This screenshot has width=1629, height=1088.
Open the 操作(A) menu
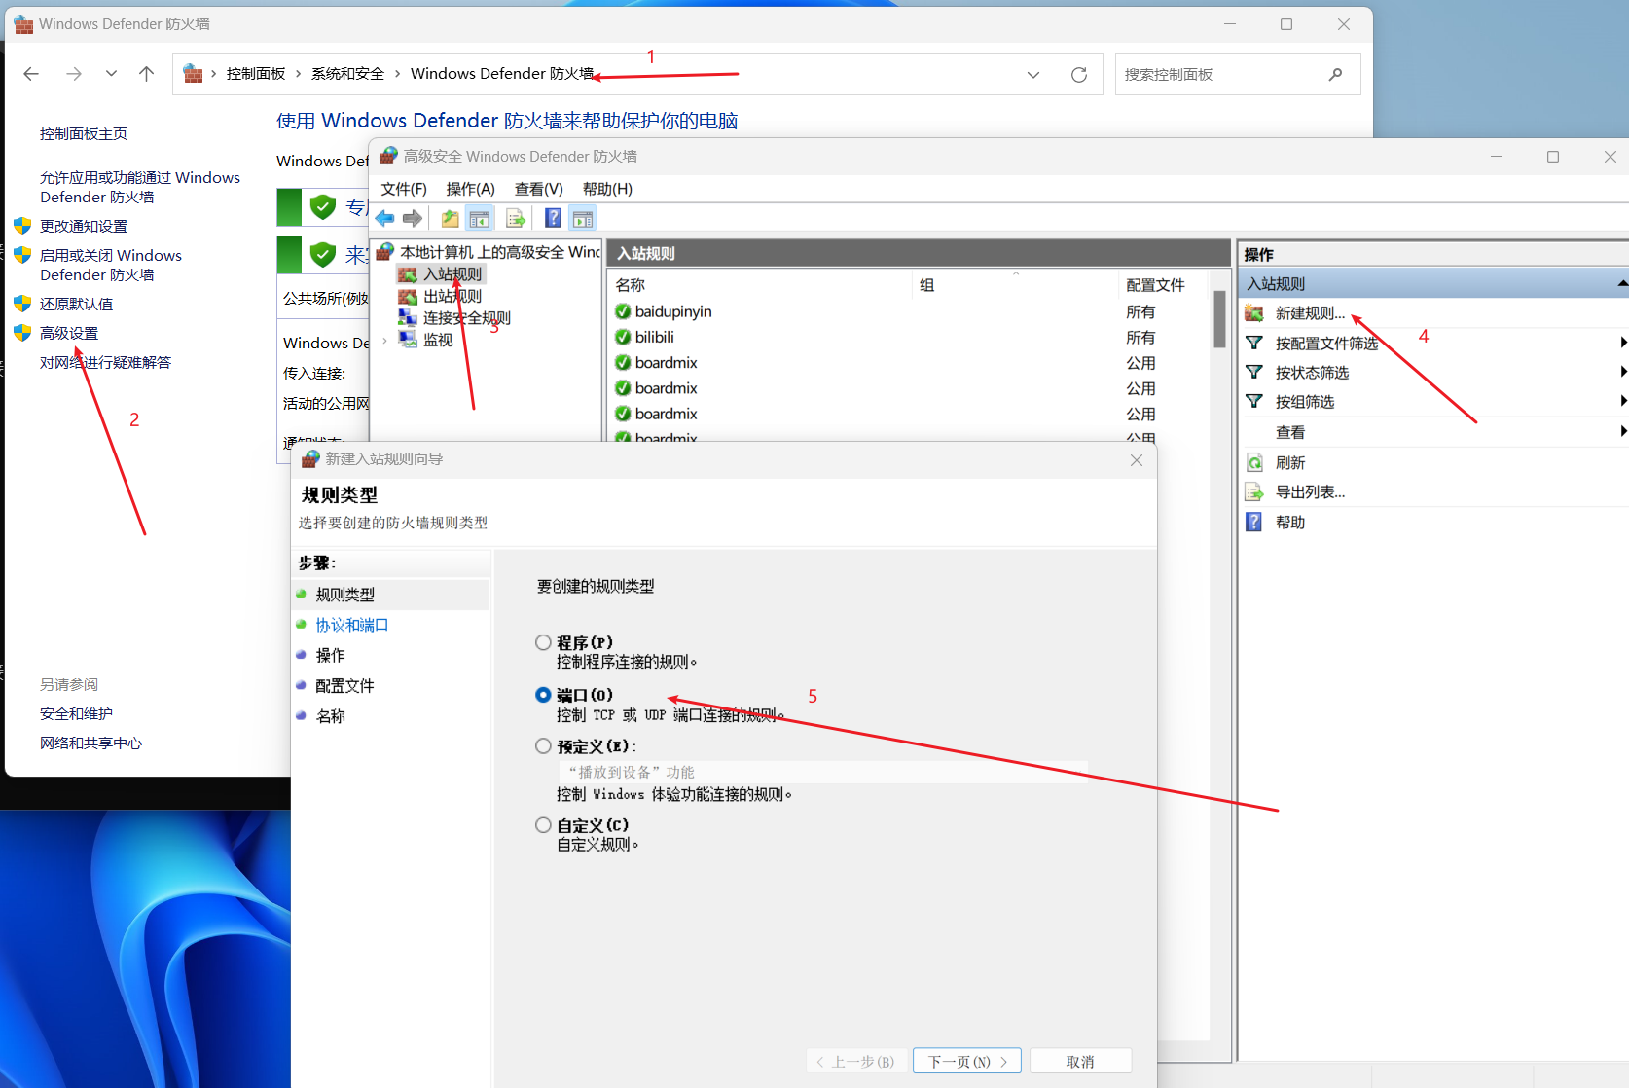point(470,189)
